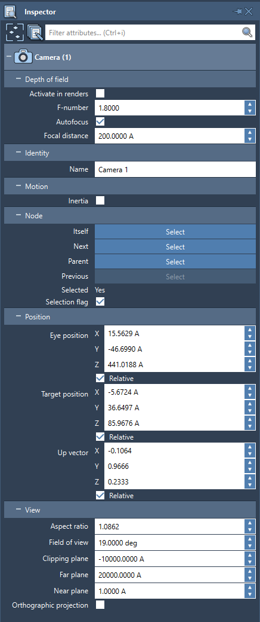
Task: Collapse the Camera (1) group
Action: click(x=9, y=57)
